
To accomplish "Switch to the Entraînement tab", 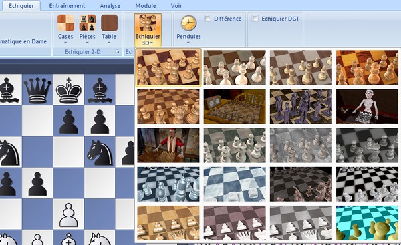I will 67,5.
